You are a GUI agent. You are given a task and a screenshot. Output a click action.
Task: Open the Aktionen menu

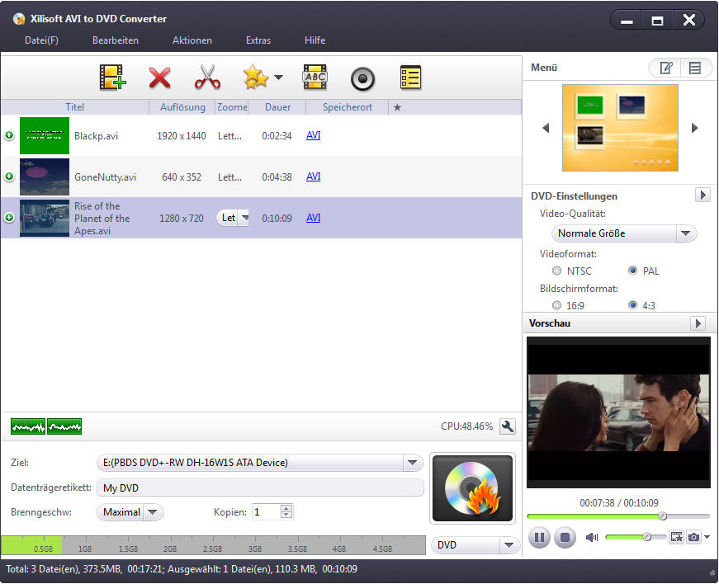[192, 40]
